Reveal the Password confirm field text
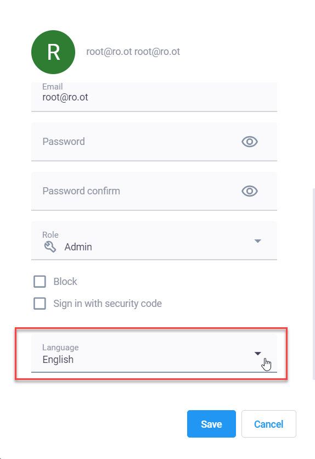The width and height of the screenshot is (315, 459). (250, 191)
